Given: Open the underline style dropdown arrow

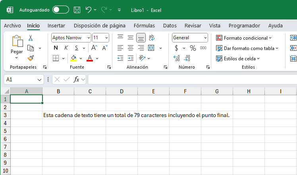Looking at the screenshot, I should (84, 48).
